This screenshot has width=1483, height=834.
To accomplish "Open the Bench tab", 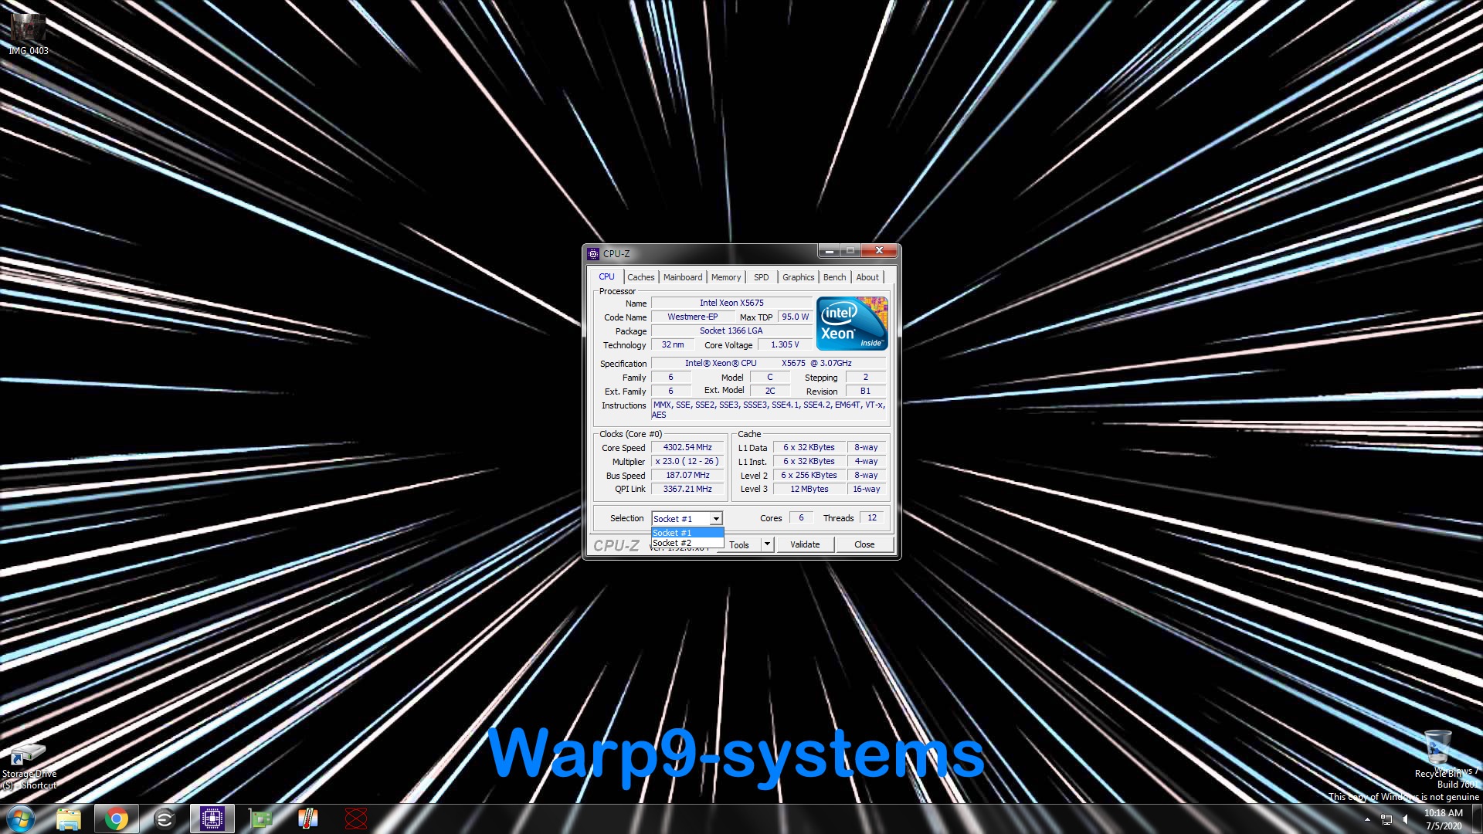I will click(834, 277).
